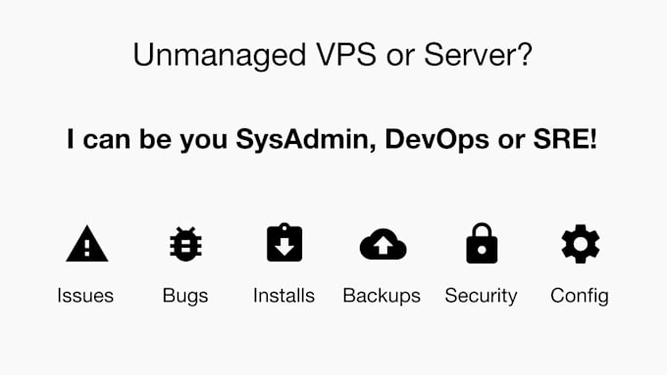Click the word DevOps in bold tagline
667x375 pixels.
click(436, 140)
